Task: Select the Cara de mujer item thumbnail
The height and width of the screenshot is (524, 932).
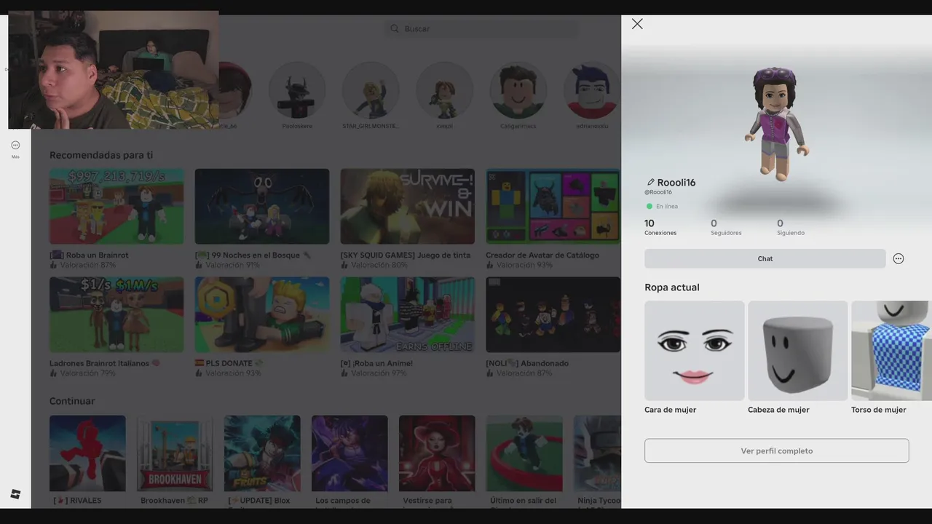Action: pos(695,350)
